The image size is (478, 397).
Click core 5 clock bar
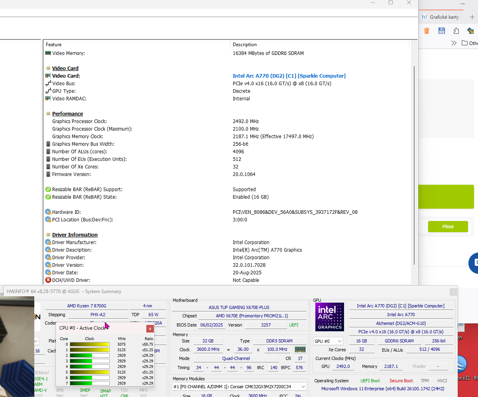[x=90, y=372]
